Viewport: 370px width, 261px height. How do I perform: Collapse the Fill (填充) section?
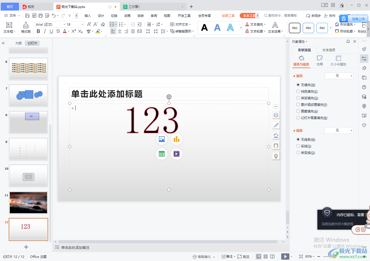pos(294,76)
